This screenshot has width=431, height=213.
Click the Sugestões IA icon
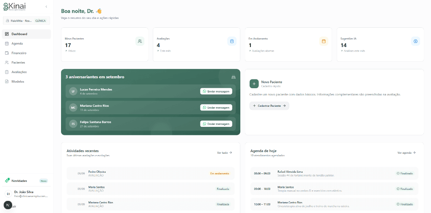(x=415, y=41)
